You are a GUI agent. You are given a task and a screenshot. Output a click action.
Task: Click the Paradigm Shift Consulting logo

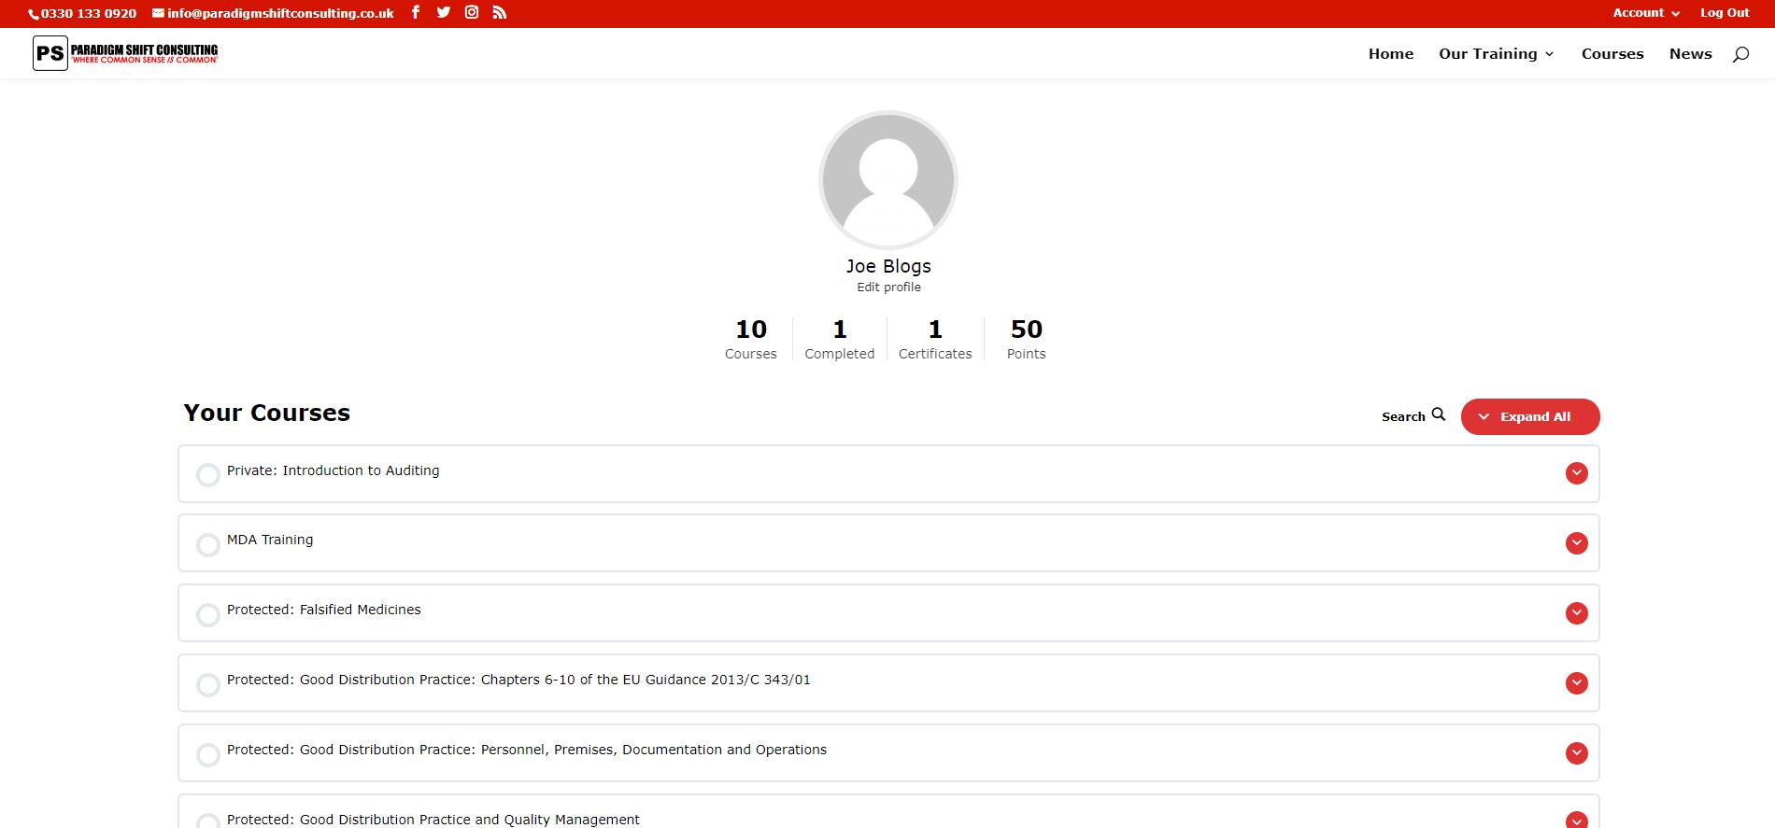[125, 53]
